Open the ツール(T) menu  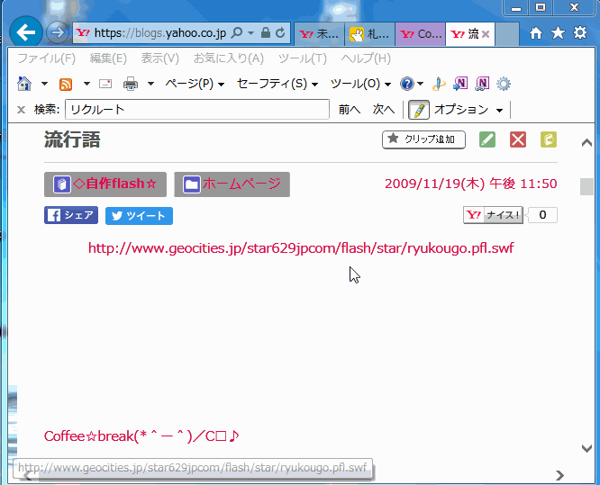[303, 58]
